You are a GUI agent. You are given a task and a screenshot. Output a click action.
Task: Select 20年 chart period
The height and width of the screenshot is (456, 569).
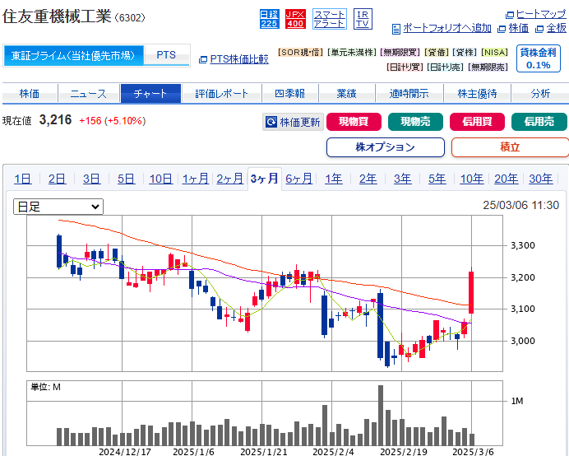tap(507, 179)
